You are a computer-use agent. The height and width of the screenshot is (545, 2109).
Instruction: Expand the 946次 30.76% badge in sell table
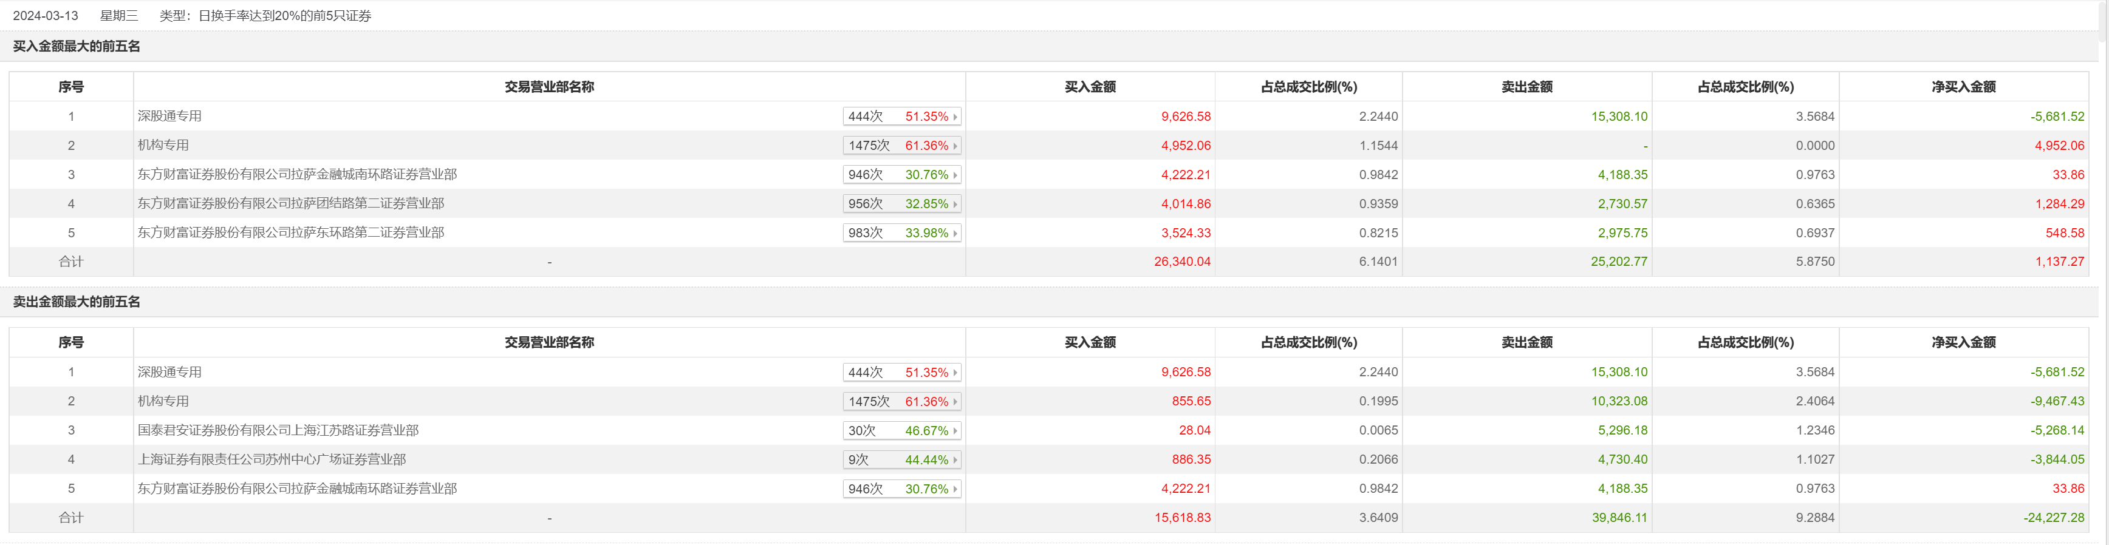pyautogui.click(x=955, y=489)
